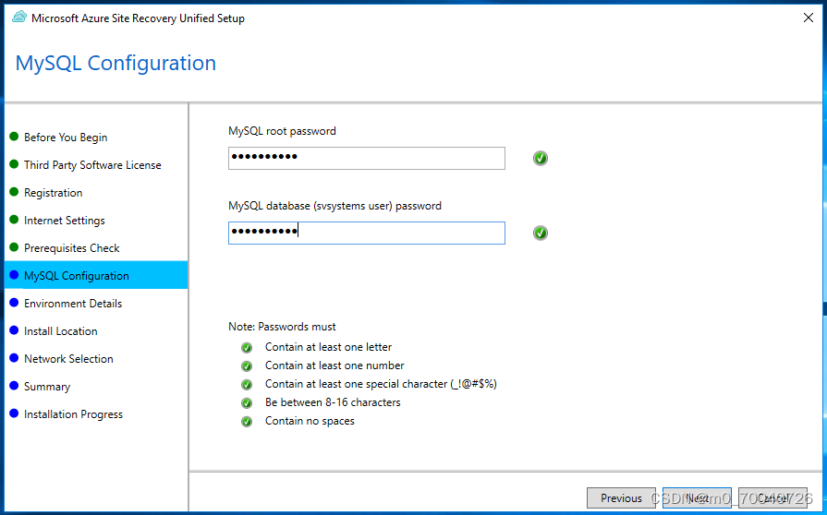Click blue bullet for Install Location
Screen dimensions: 827x515
coord(14,330)
